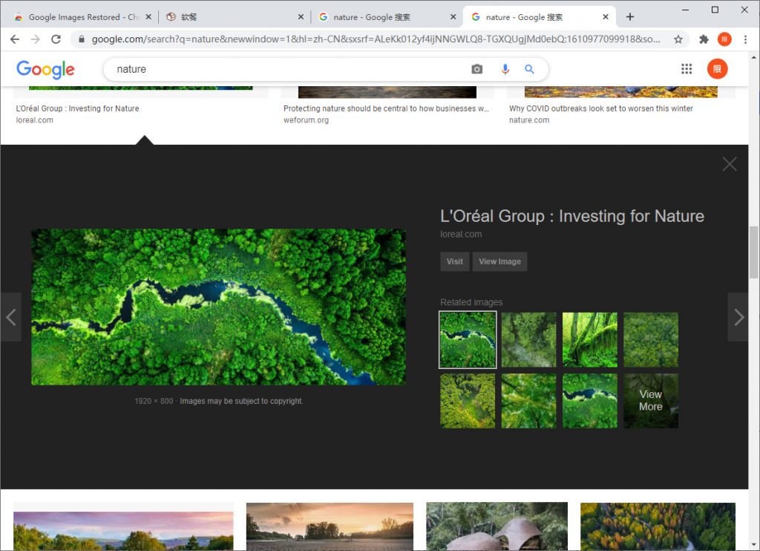Open the Google apps grid
Screen dimensions: 760x551
click(687, 69)
